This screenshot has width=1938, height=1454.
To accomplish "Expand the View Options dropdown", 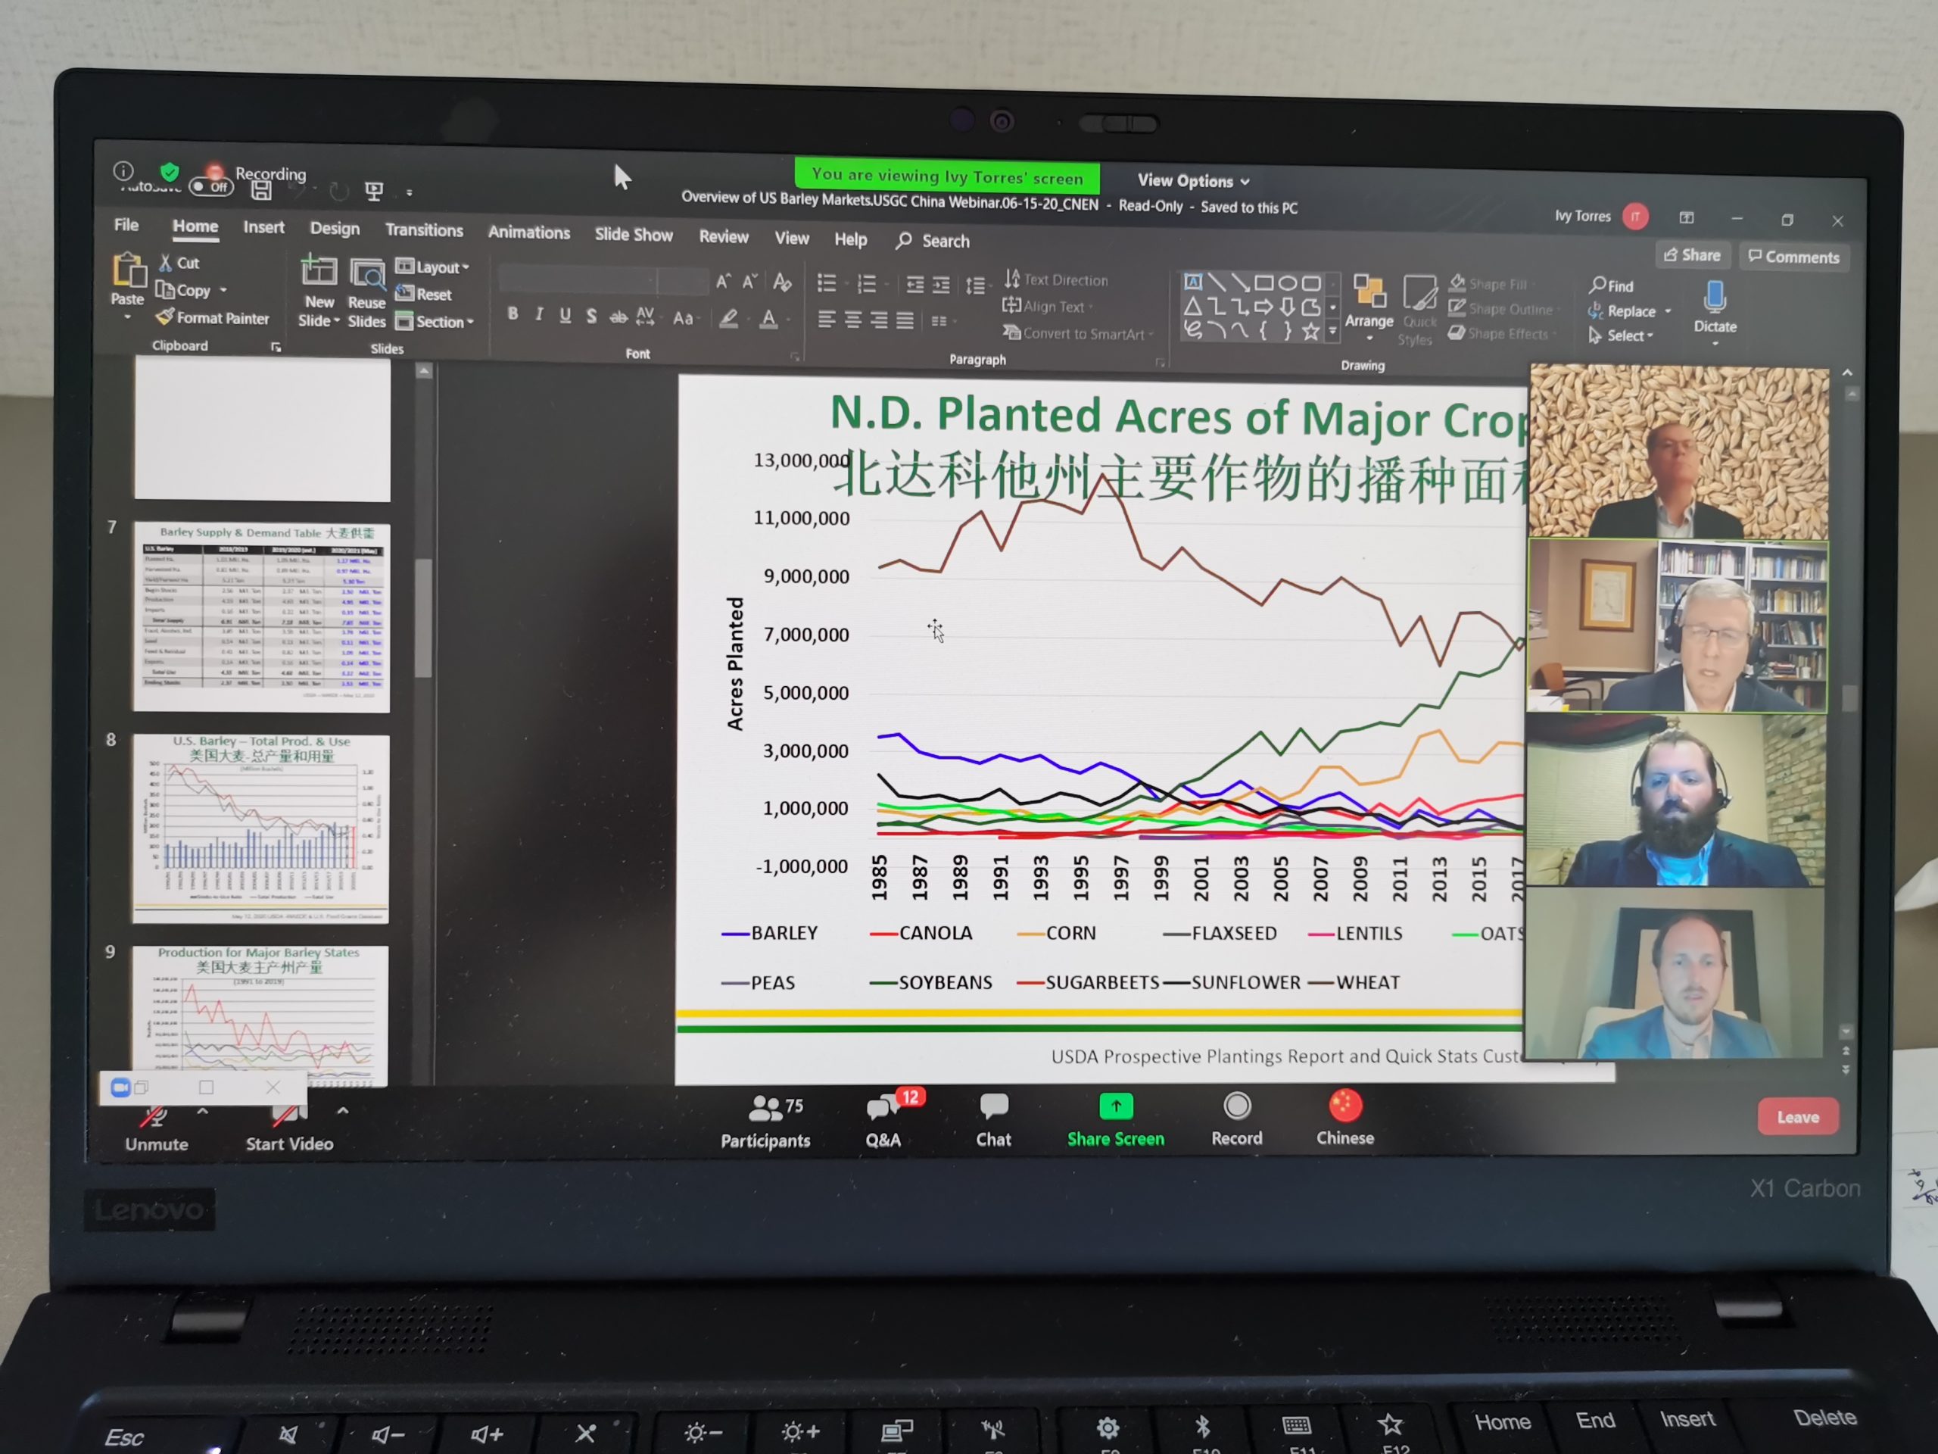I will [x=1192, y=180].
